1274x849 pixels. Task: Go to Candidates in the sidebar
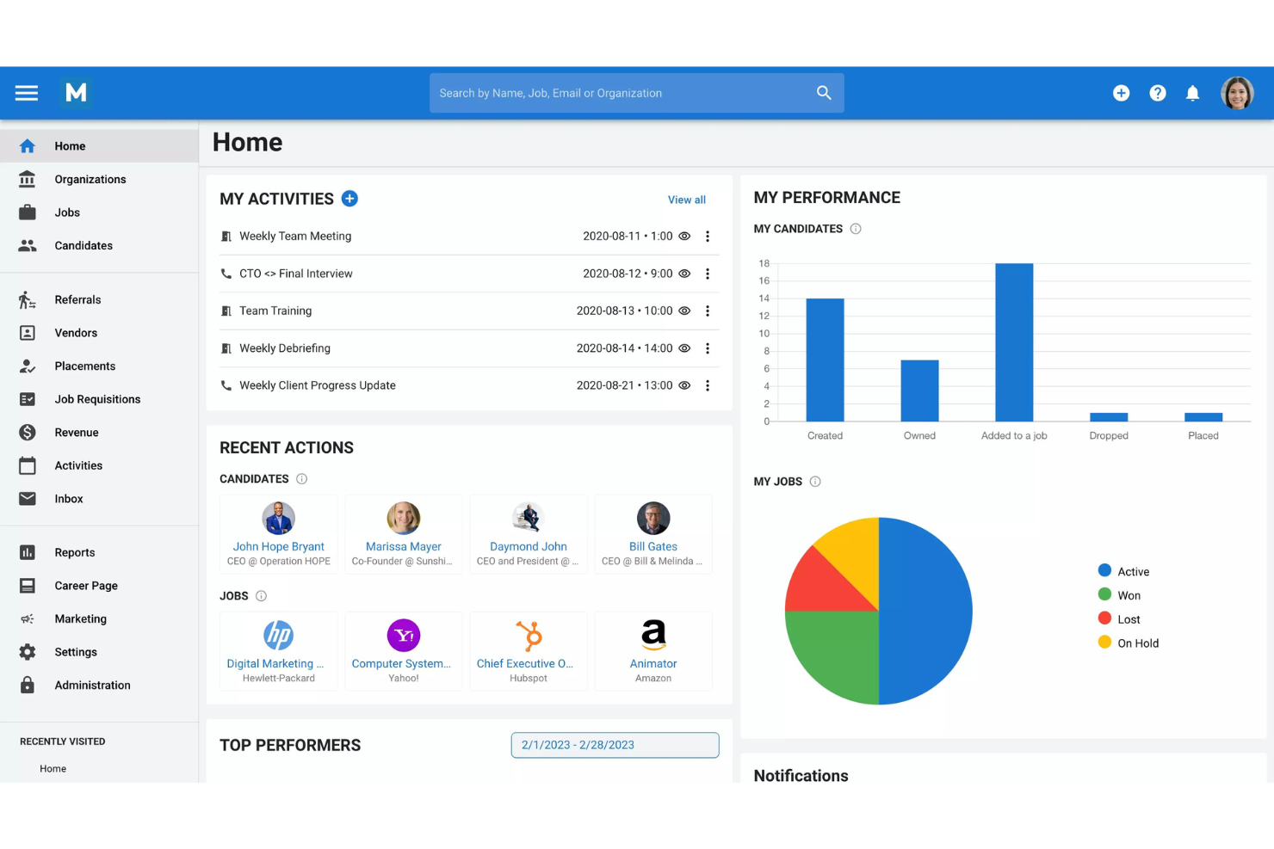(x=83, y=246)
